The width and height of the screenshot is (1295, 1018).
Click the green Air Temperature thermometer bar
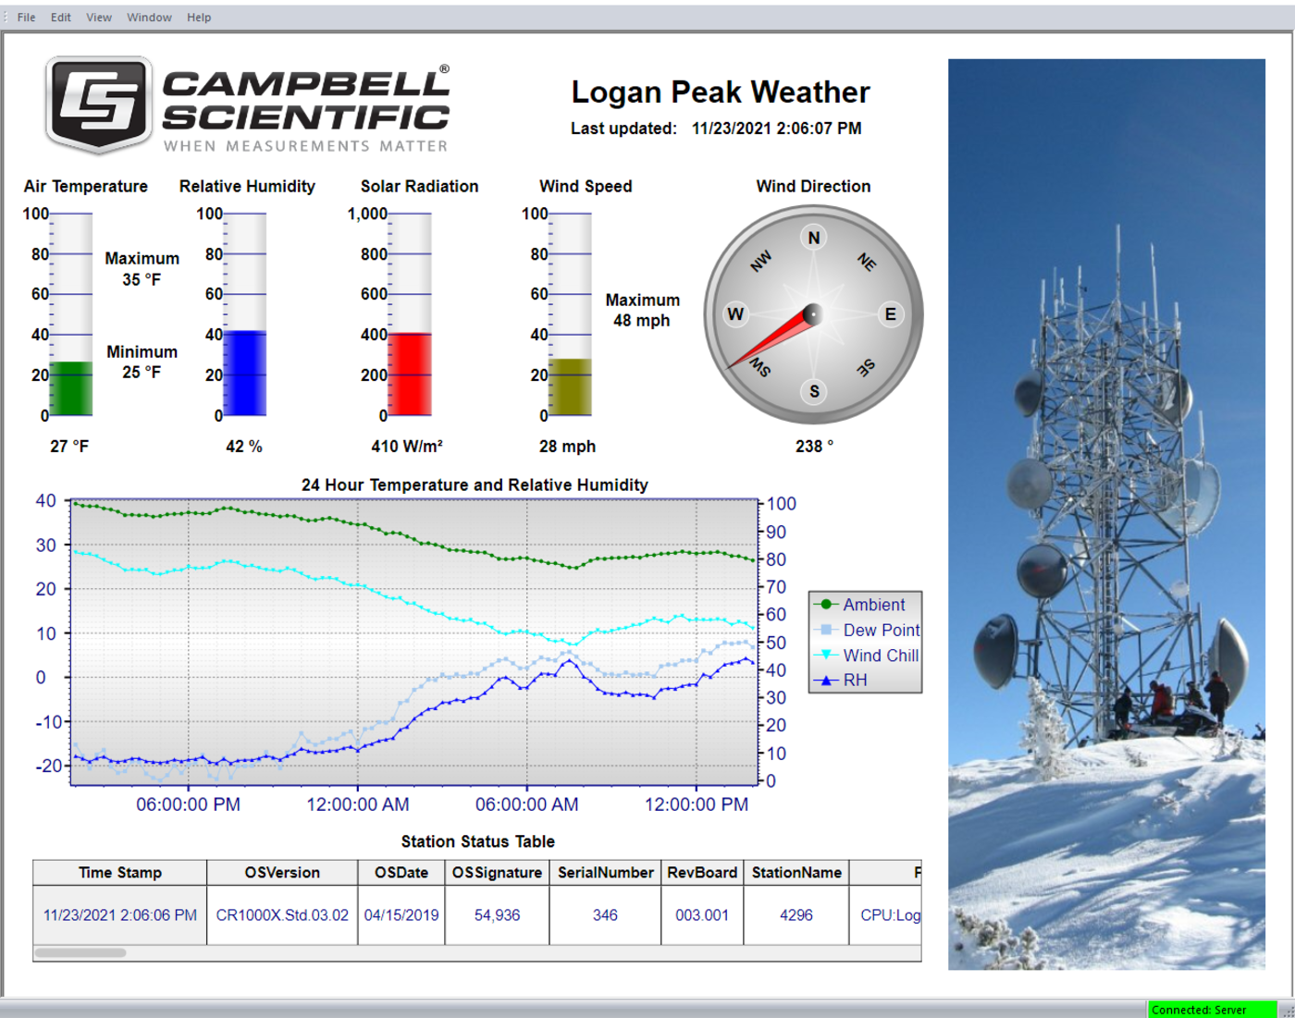(71, 388)
